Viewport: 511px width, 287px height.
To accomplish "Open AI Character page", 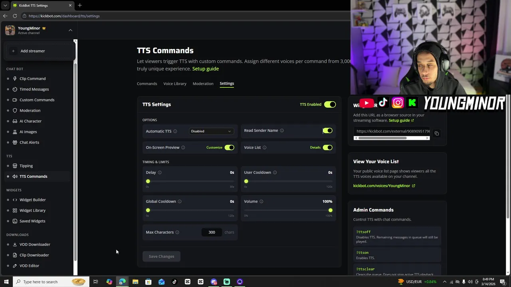I will click(x=30, y=121).
